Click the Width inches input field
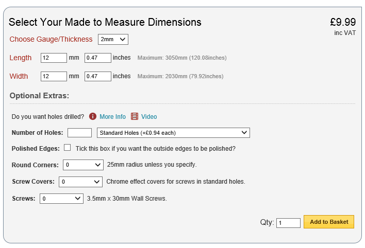Viewport: 365px width, 248px height. coord(98,76)
